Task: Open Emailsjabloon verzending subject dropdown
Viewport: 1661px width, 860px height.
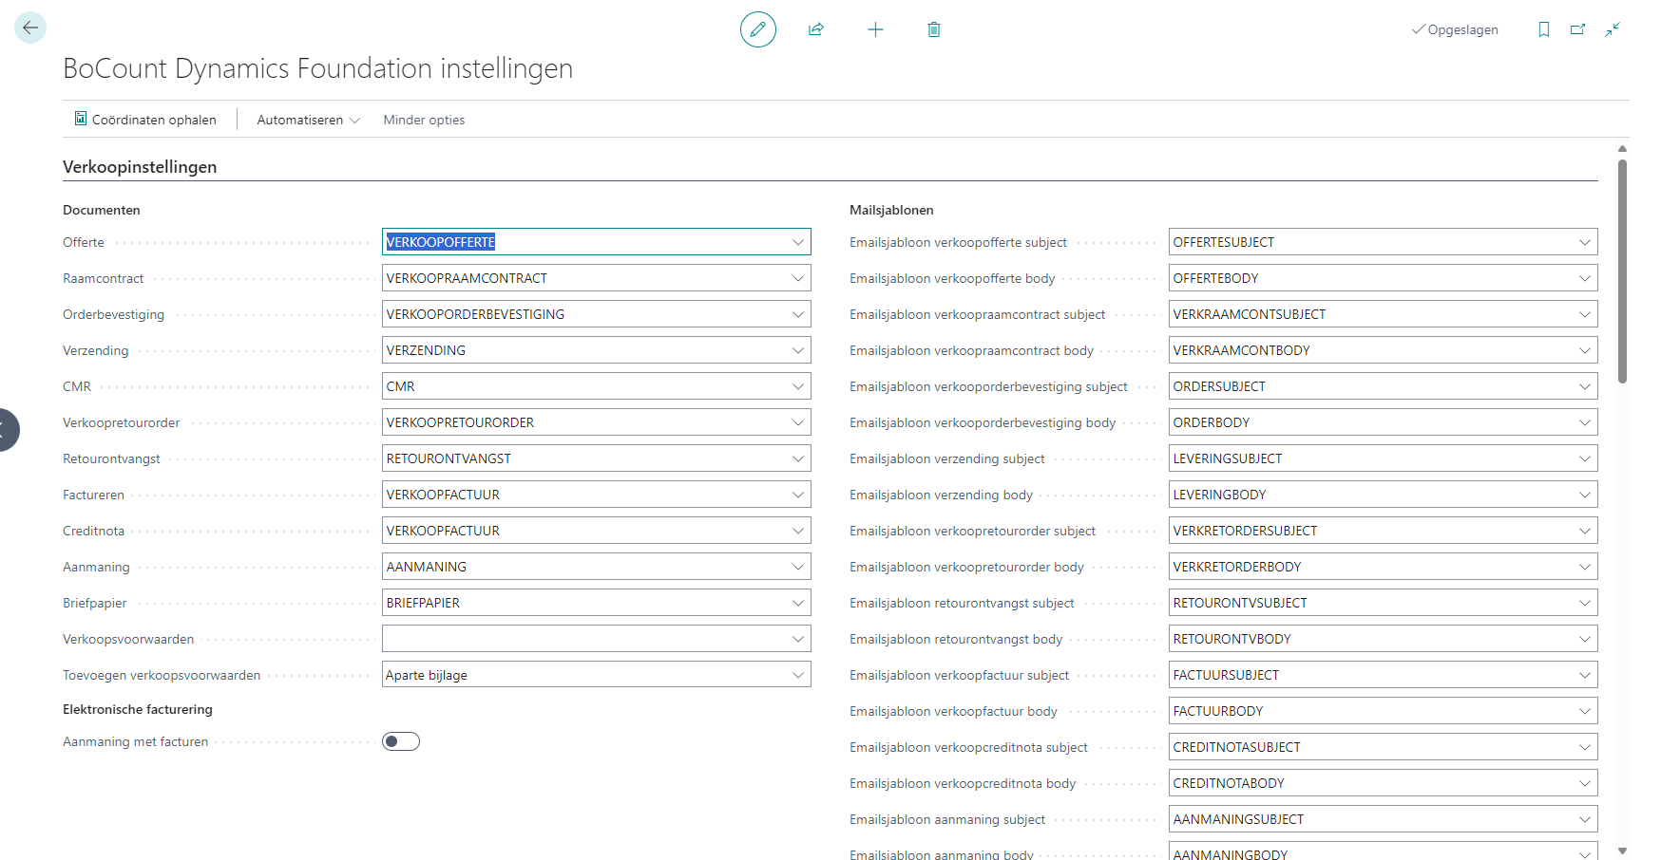Action: click(1585, 458)
